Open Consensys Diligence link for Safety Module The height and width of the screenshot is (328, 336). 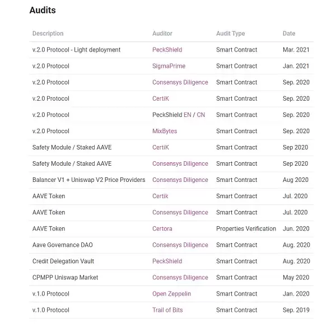pyautogui.click(x=180, y=163)
